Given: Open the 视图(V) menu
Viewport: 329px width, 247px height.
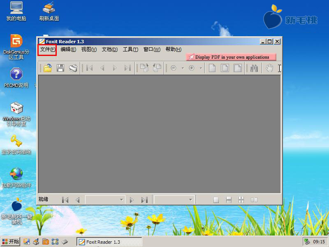Looking at the screenshot, I should (89, 49).
